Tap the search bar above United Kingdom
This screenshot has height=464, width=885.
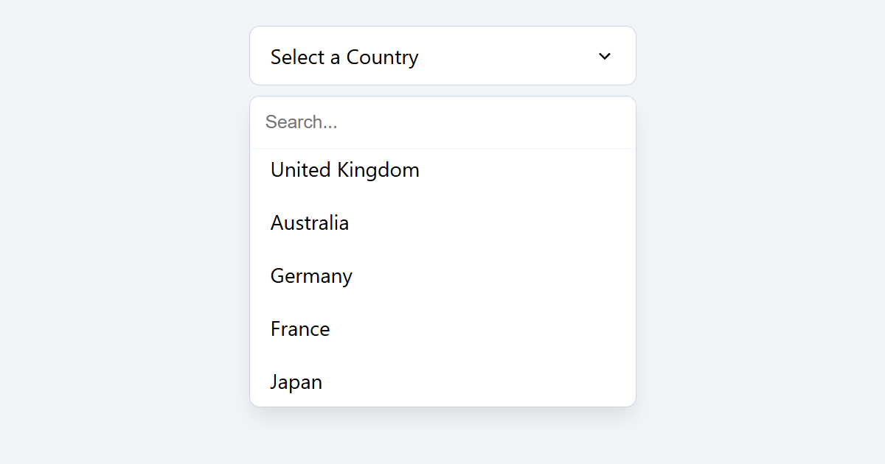(x=442, y=122)
